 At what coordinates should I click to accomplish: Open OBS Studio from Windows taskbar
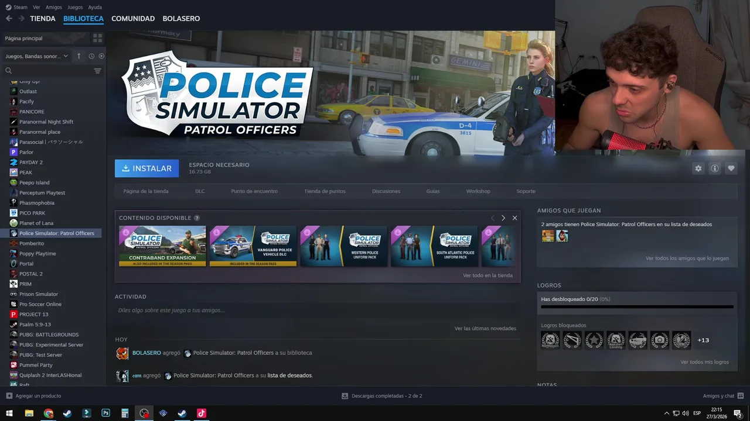(144, 413)
